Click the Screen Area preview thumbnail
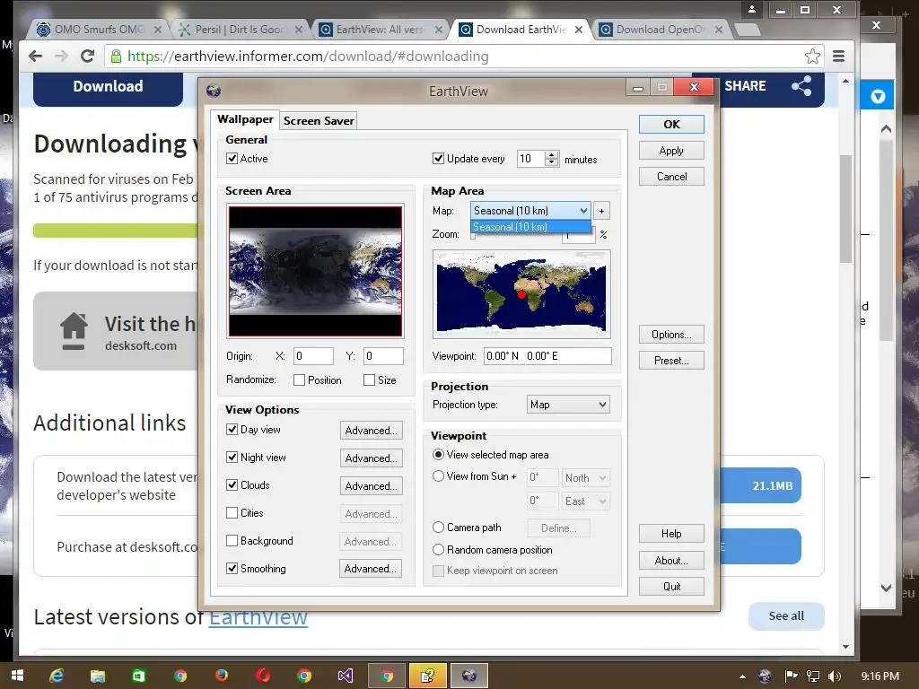 315,271
